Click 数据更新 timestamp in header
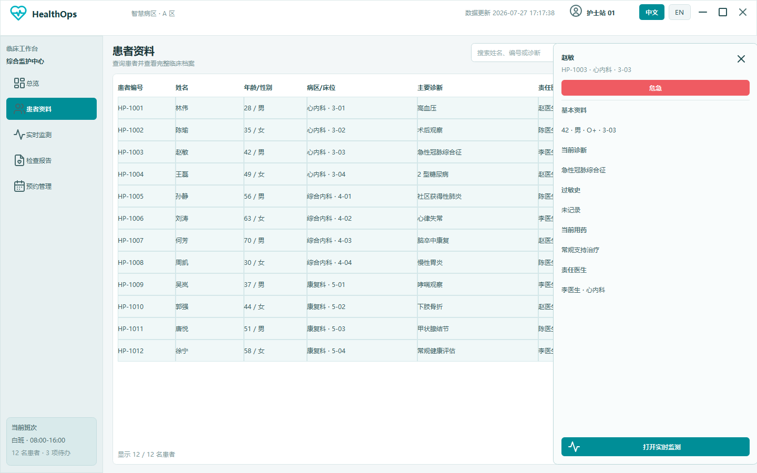The width and height of the screenshot is (757, 473). pos(510,13)
